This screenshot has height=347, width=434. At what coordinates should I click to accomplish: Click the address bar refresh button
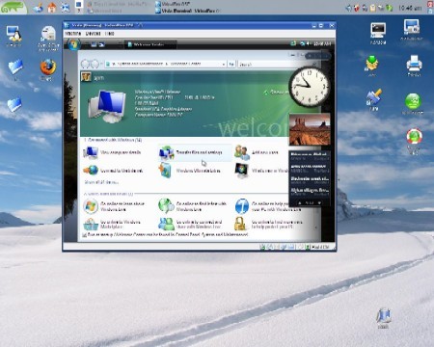coord(231,65)
